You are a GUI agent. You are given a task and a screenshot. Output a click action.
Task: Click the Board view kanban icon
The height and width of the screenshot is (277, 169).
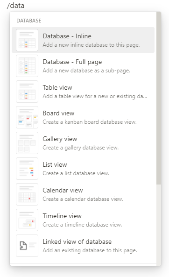tap(27, 117)
